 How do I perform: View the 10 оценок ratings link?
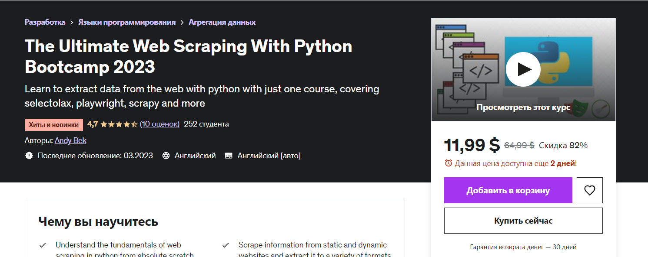tap(160, 124)
